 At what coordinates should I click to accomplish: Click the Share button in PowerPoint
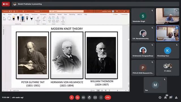115,14
